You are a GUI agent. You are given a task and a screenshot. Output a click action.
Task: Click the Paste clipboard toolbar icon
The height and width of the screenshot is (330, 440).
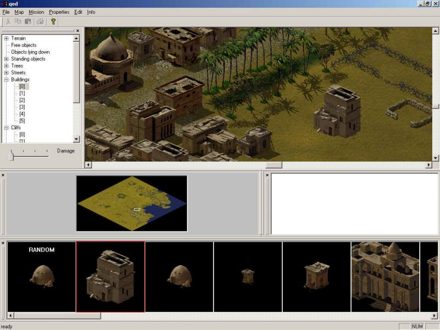[x=28, y=21]
